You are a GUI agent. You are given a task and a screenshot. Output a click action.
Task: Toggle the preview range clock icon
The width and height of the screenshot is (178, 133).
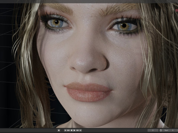click(161, 130)
